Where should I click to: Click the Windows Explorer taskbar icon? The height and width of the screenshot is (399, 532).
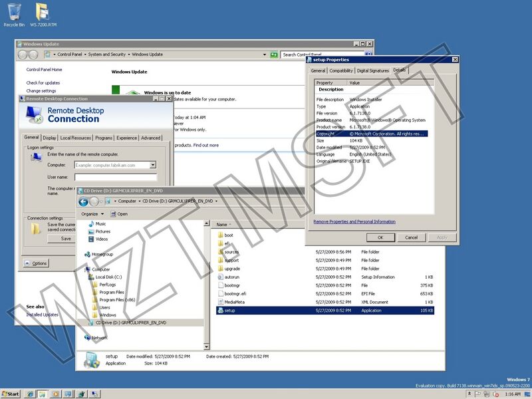[x=43, y=394]
